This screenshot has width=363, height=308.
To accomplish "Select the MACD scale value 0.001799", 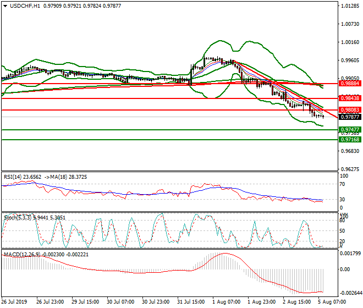I will click(x=350, y=254).
